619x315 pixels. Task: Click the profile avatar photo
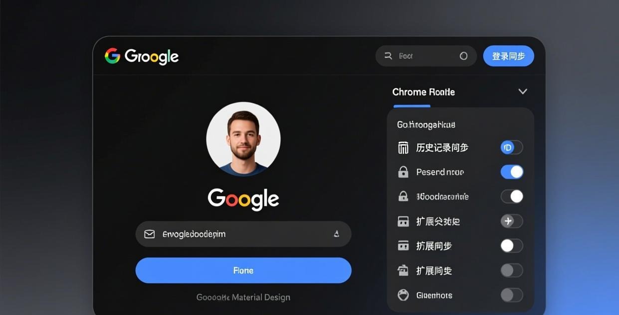pos(243,139)
